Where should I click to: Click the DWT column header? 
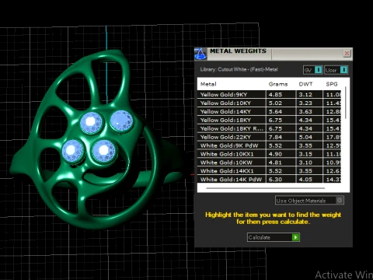click(305, 84)
